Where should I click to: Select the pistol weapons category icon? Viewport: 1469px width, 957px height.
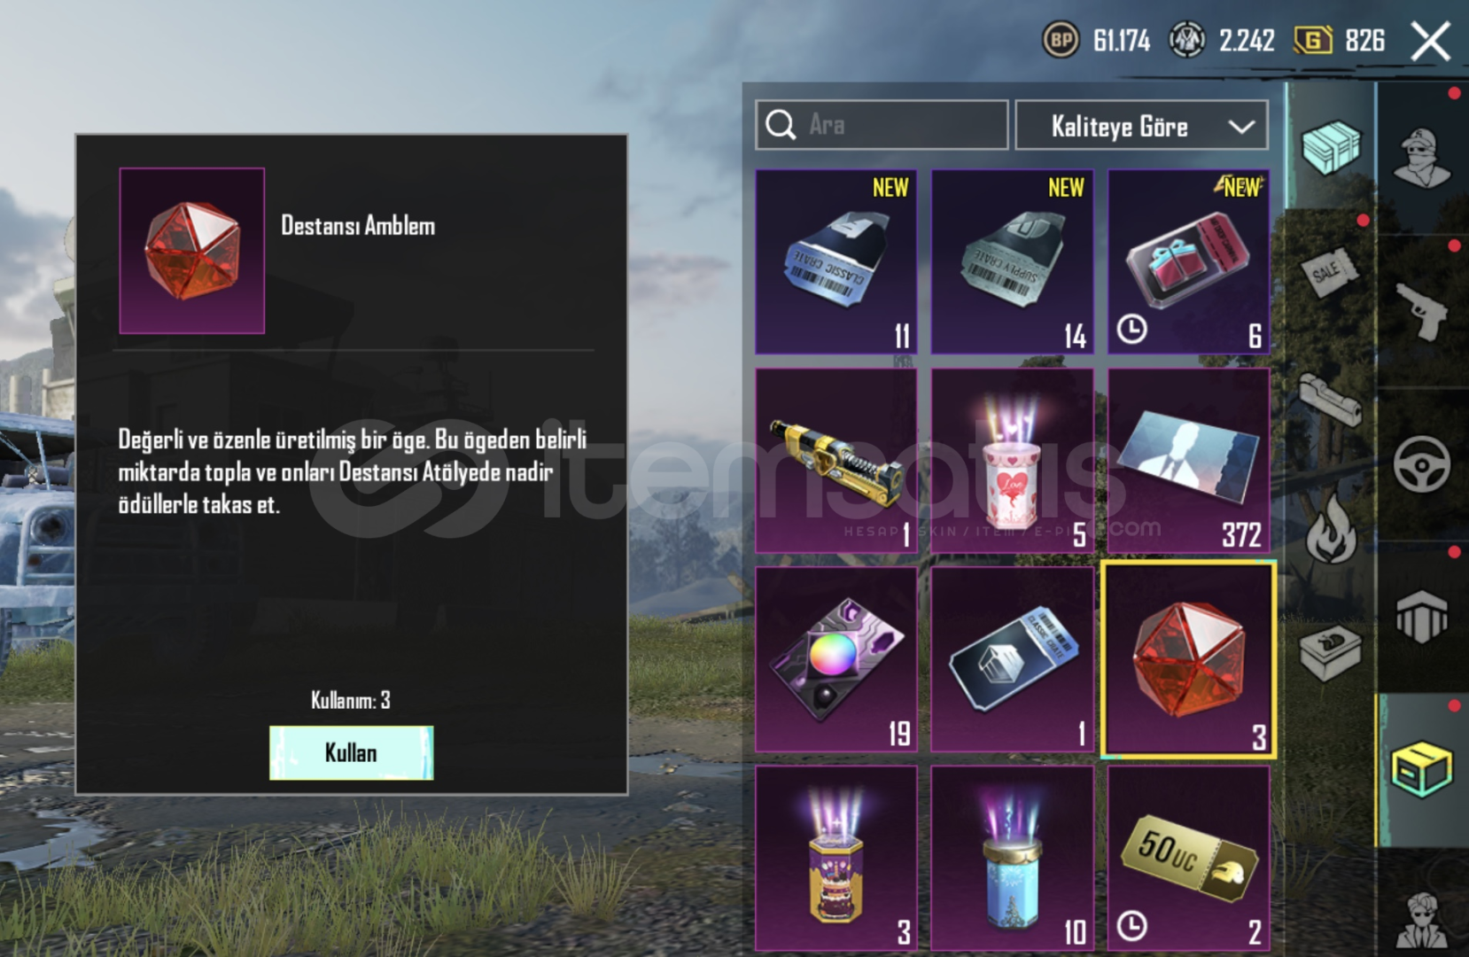click(1421, 310)
